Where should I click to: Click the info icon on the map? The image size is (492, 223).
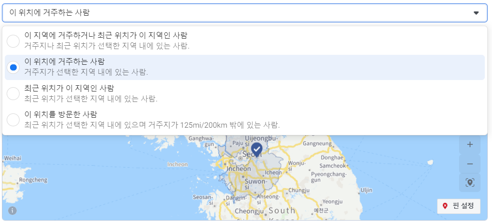pyautogui.click(x=12, y=210)
